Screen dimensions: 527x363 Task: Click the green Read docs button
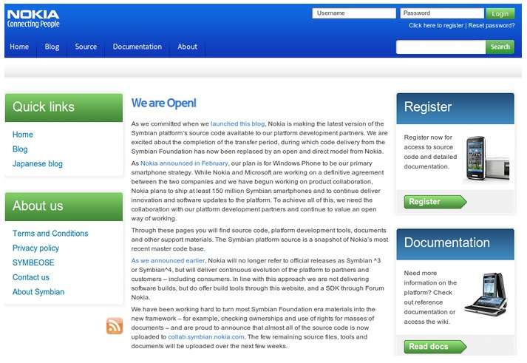click(x=435, y=347)
